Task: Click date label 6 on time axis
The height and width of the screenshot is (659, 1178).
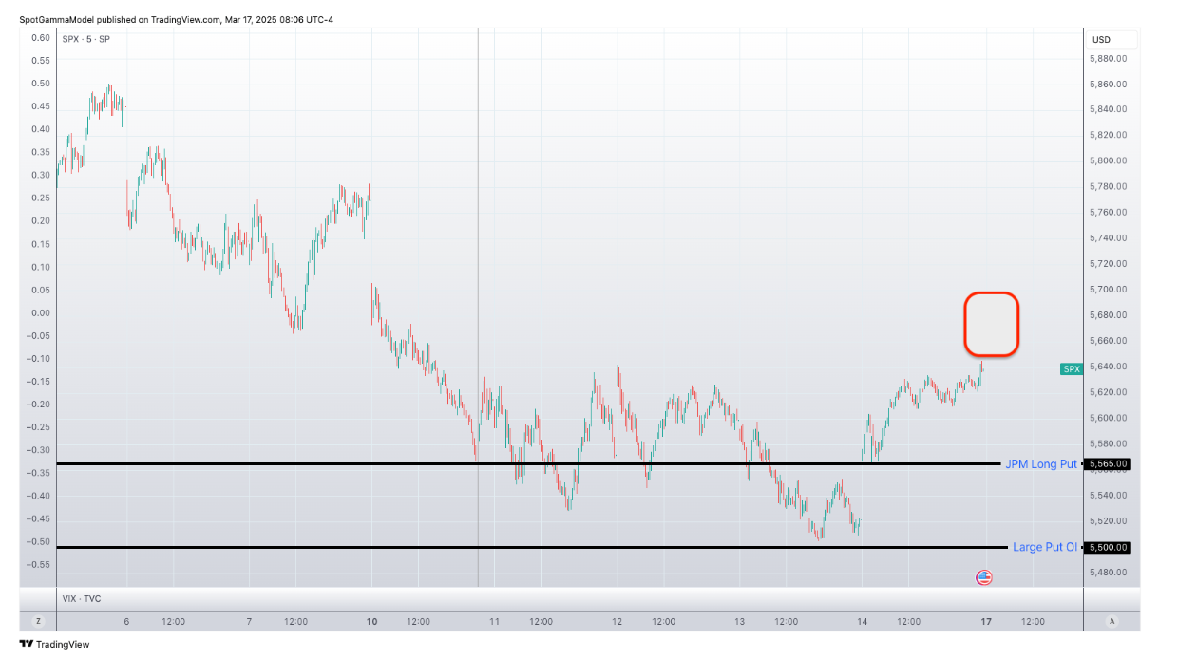Action: pyautogui.click(x=126, y=622)
